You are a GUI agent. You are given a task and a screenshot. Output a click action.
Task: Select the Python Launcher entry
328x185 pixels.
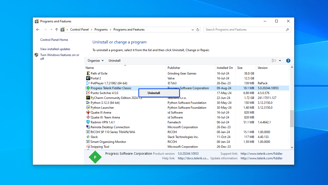coord(187,108)
